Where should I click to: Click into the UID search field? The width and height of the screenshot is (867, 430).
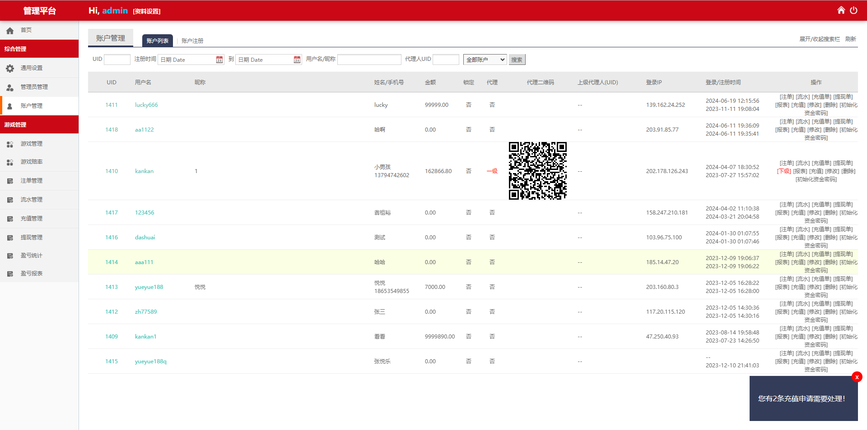(117, 59)
